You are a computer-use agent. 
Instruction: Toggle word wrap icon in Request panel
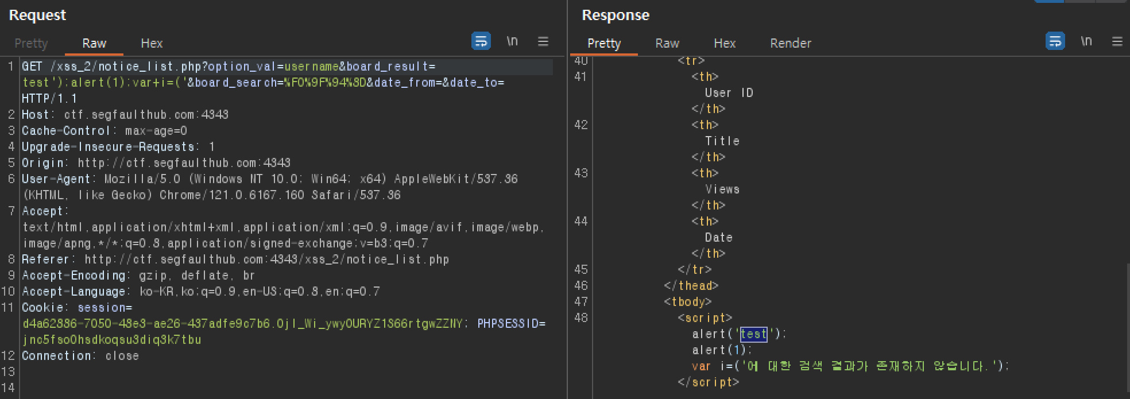tap(481, 41)
